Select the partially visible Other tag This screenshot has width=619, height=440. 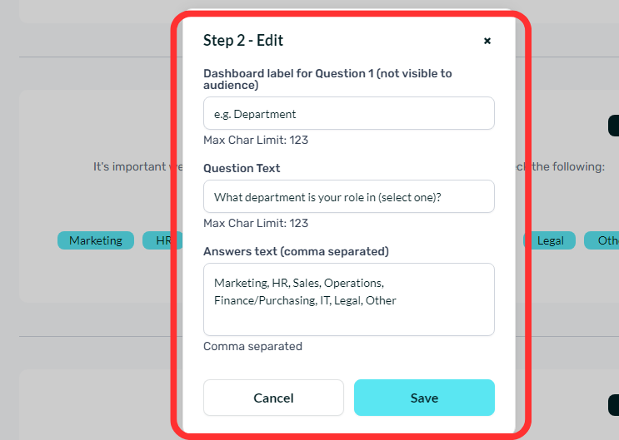point(602,240)
